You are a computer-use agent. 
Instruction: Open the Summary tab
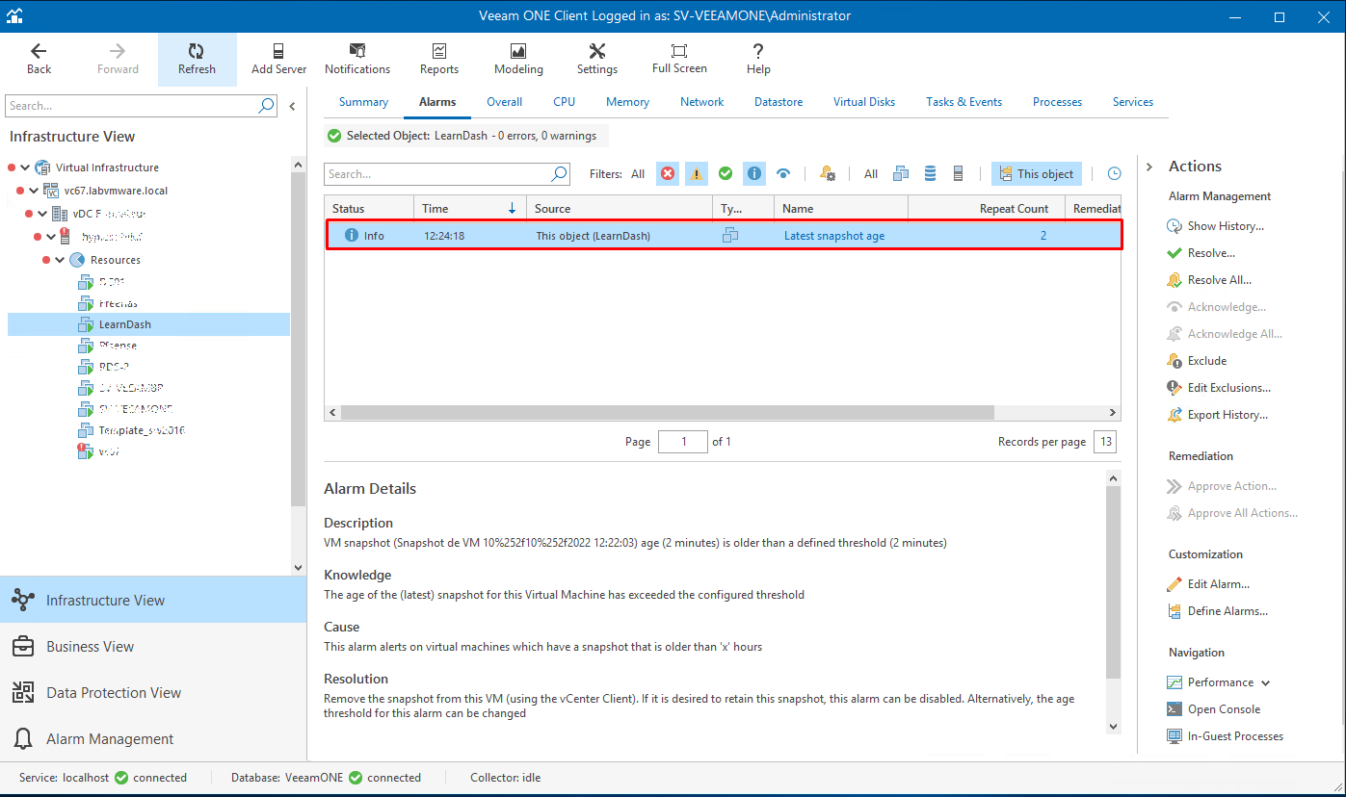point(363,102)
